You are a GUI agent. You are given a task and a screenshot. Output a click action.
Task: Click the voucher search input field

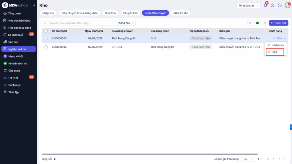pos(78,23)
